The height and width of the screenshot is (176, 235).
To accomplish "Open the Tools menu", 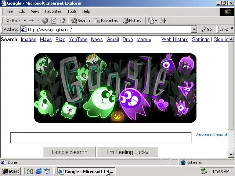I will tap(72, 11).
